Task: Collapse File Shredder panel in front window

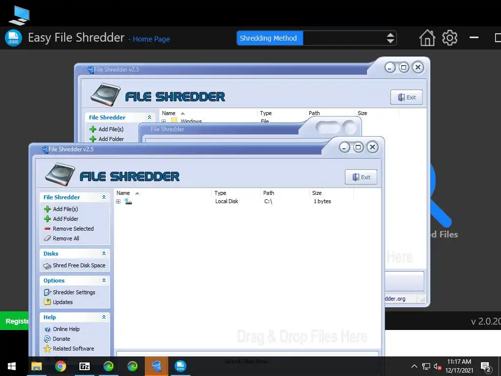Action: coord(104,197)
